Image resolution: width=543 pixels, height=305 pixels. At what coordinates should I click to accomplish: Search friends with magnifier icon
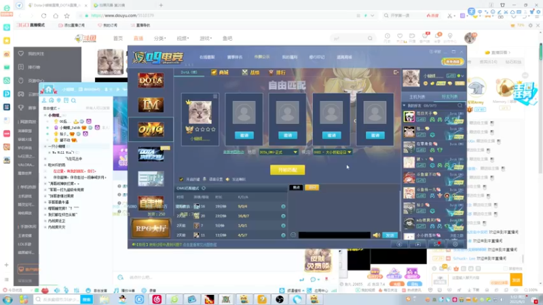point(460,106)
